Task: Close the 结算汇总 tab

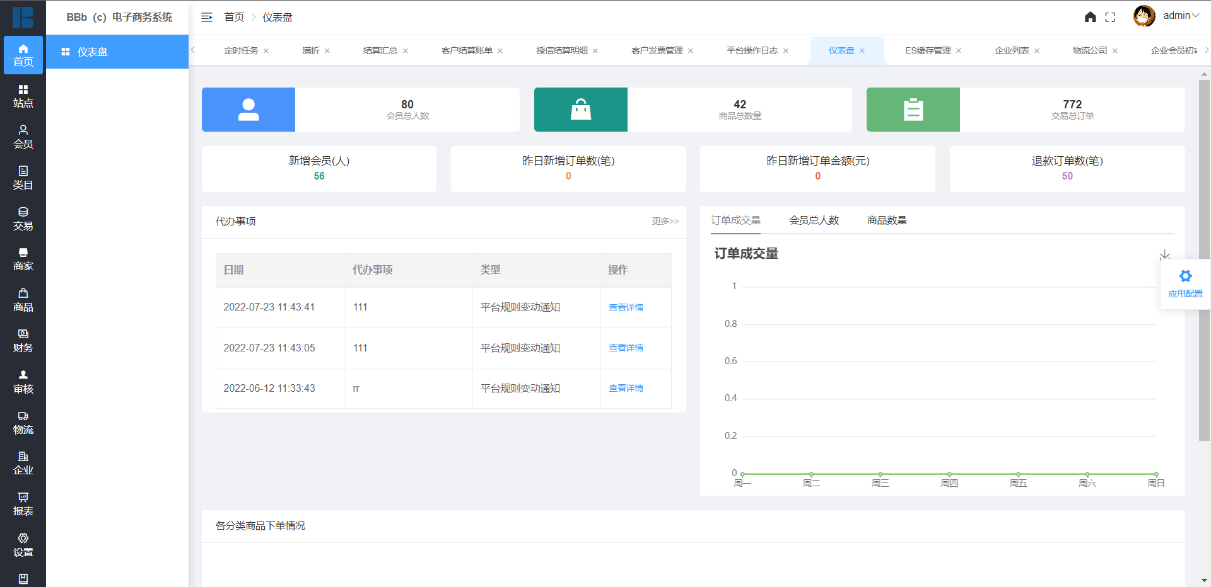Action: [x=406, y=51]
